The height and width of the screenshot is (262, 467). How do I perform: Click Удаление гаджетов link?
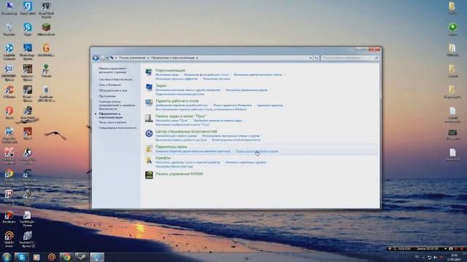pyautogui.click(x=269, y=105)
